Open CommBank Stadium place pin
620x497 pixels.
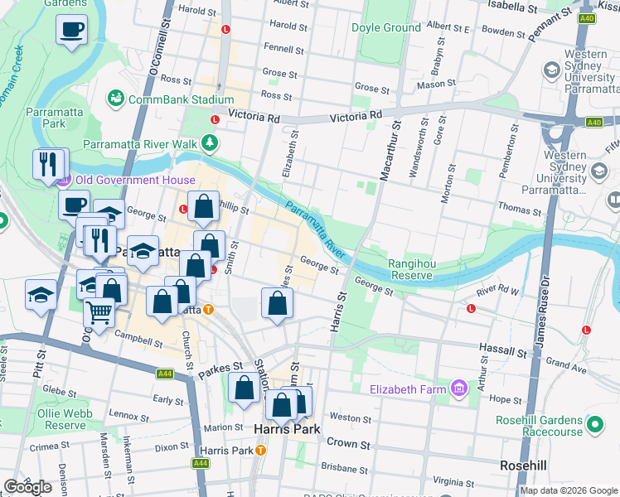click(116, 99)
